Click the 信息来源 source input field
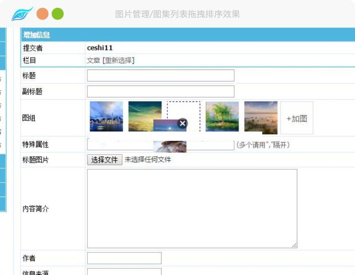 click(124, 271)
